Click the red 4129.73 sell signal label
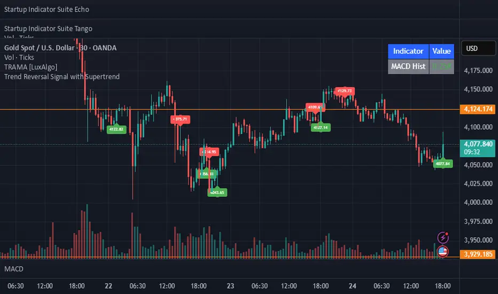This screenshot has width=498, height=294. pyautogui.click(x=345, y=91)
